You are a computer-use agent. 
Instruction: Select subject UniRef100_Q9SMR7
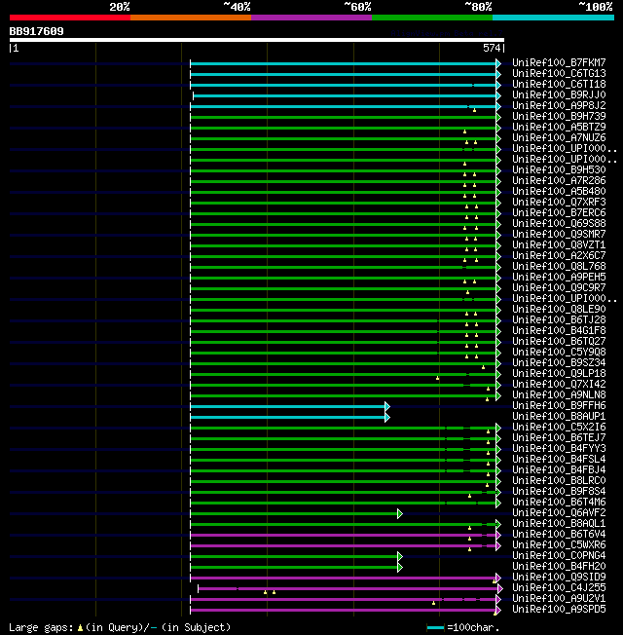pyautogui.click(x=559, y=235)
